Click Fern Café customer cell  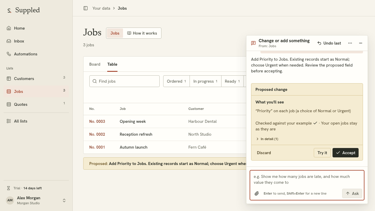click(x=197, y=147)
